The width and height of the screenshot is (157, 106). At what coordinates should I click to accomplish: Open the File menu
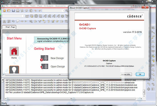point(7,6)
